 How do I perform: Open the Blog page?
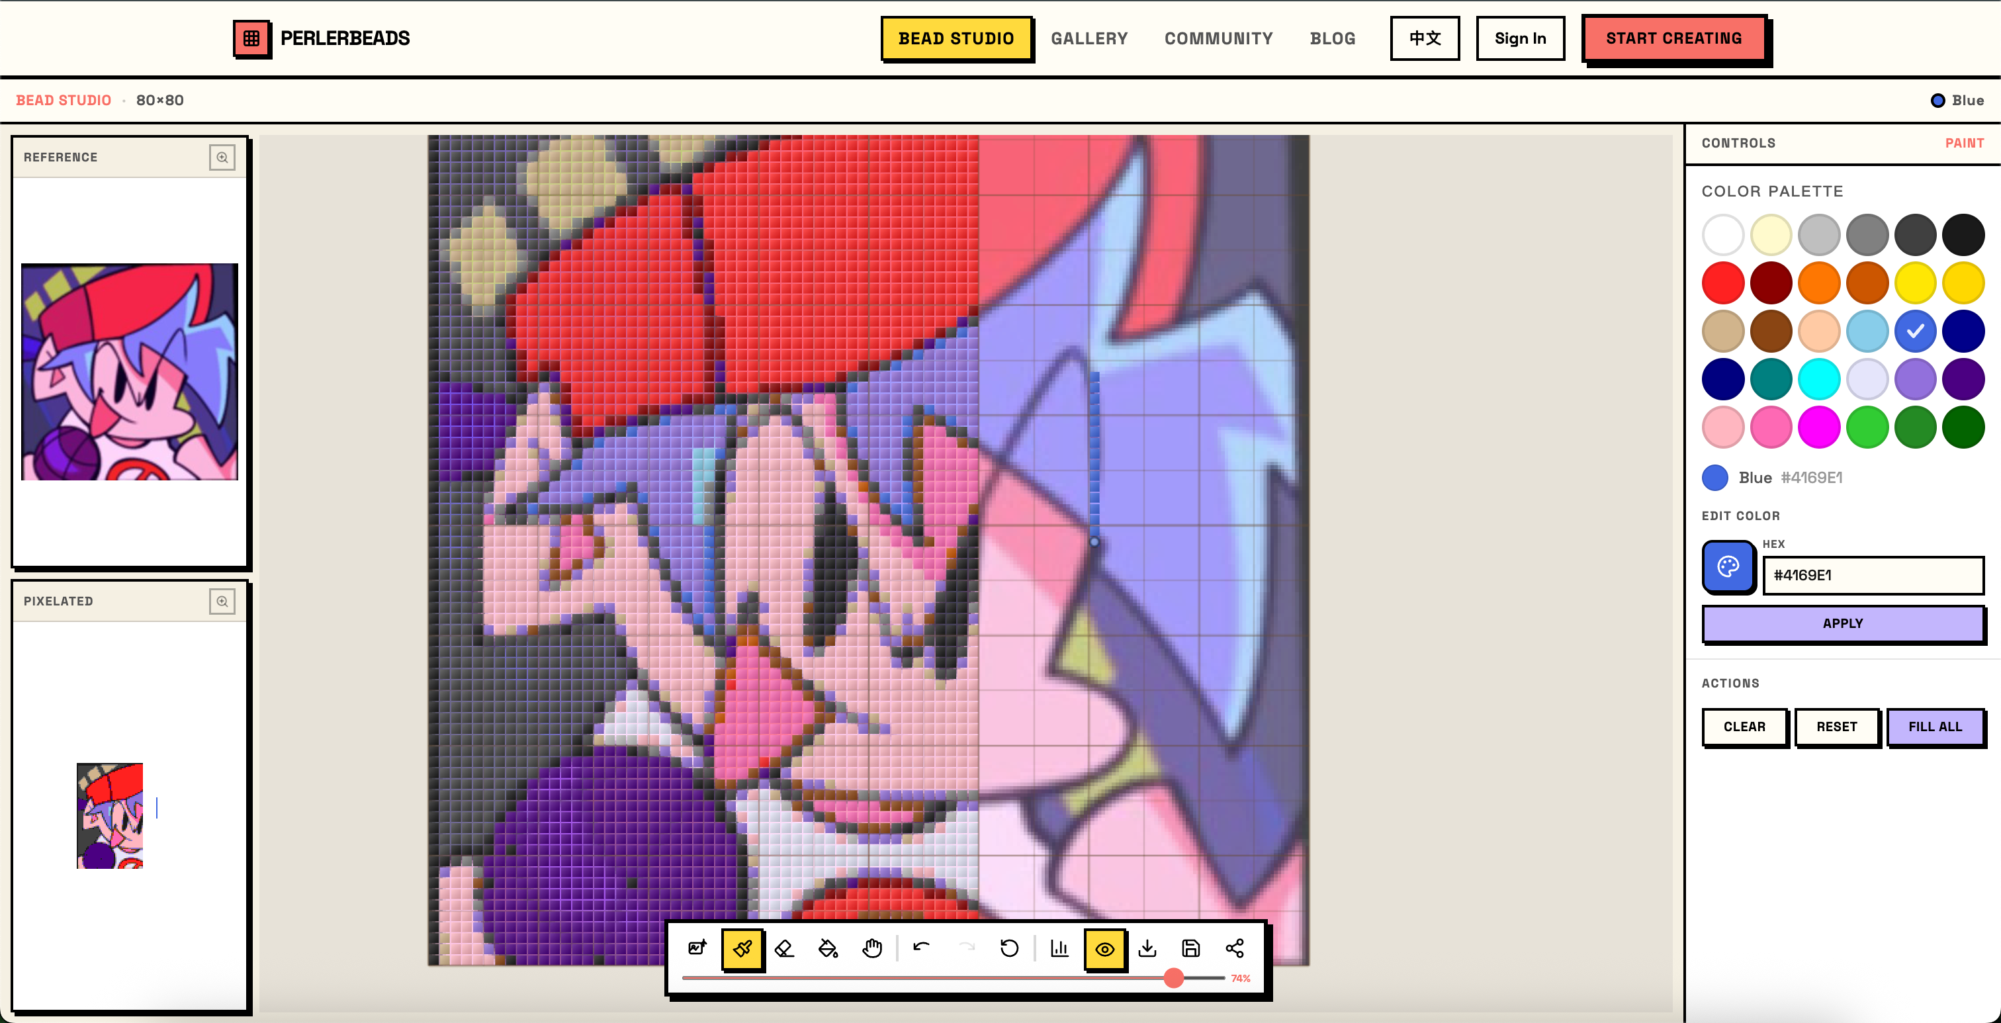tap(1332, 38)
